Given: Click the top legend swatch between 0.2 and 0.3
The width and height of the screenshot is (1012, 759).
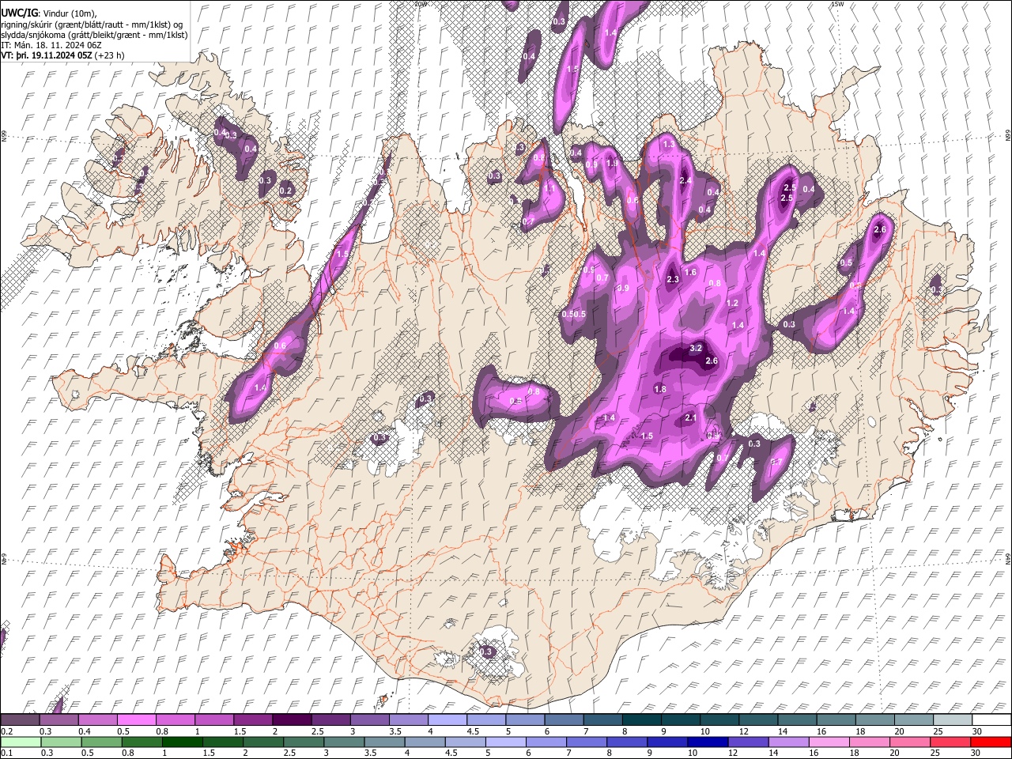Looking at the screenshot, I should [x=21, y=719].
